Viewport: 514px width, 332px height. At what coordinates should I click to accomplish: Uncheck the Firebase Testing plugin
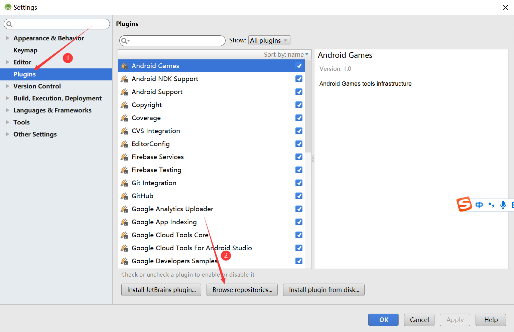[x=299, y=170]
